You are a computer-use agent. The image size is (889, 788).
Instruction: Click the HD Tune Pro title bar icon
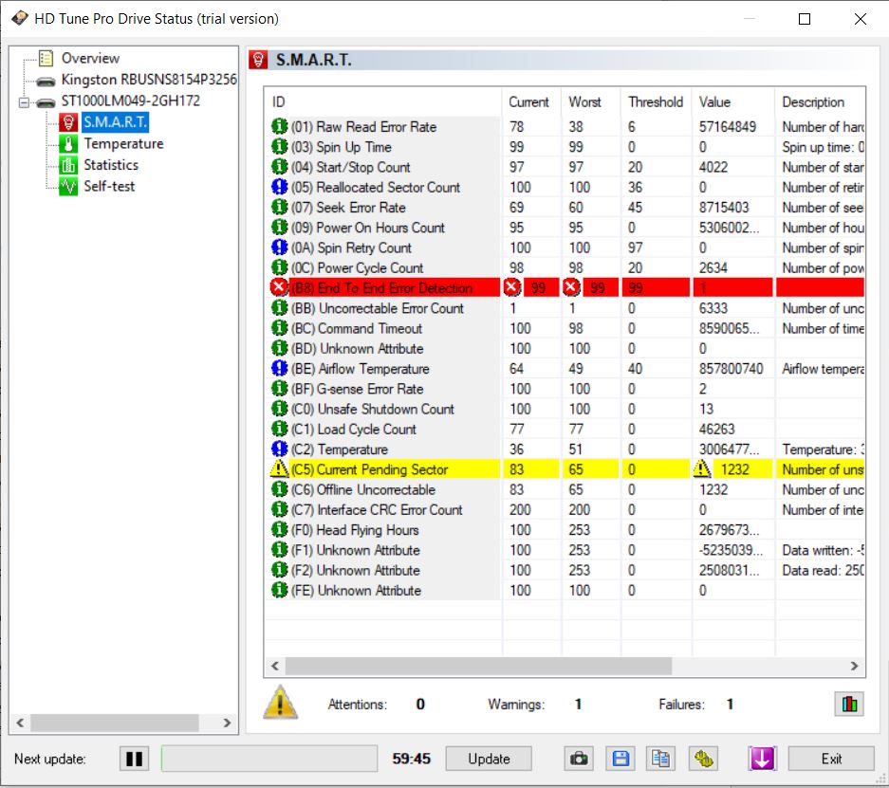20,18
